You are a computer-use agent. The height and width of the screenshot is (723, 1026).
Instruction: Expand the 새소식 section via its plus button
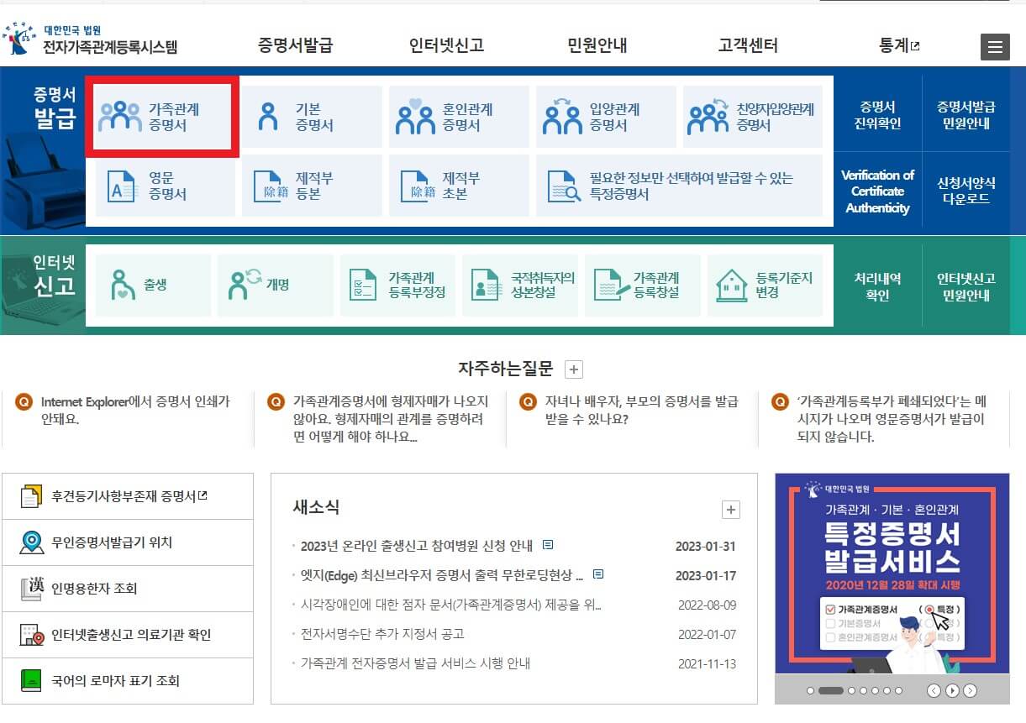click(x=730, y=509)
